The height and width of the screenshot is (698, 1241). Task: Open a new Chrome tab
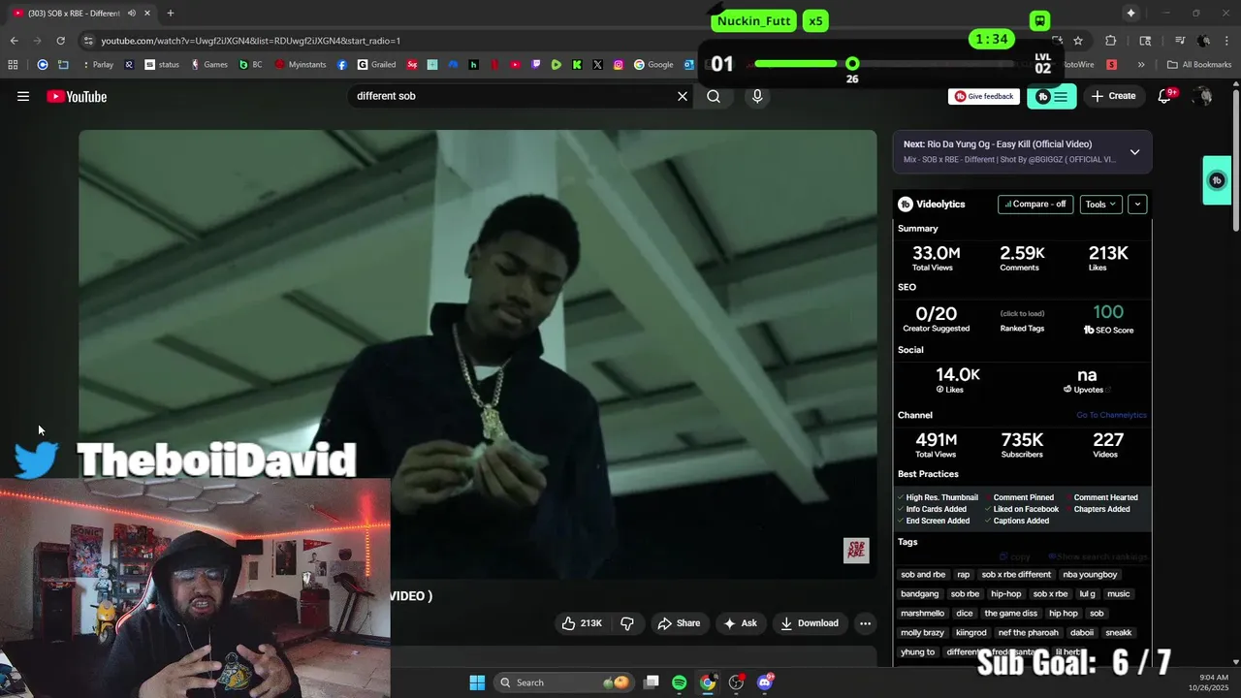(x=170, y=13)
